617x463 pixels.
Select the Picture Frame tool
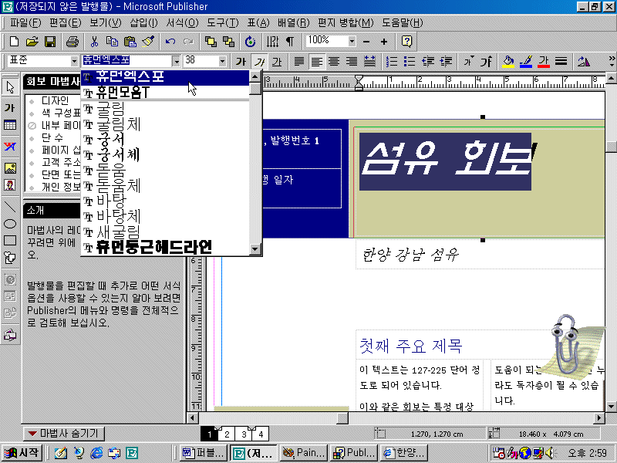pyautogui.click(x=10, y=168)
